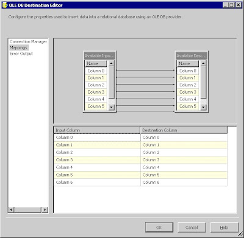Screen dimensions: 244x238
Task: Click the Available Destination vertical scrollbar thumb
Action: pyautogui.click(x=203, y=82)
